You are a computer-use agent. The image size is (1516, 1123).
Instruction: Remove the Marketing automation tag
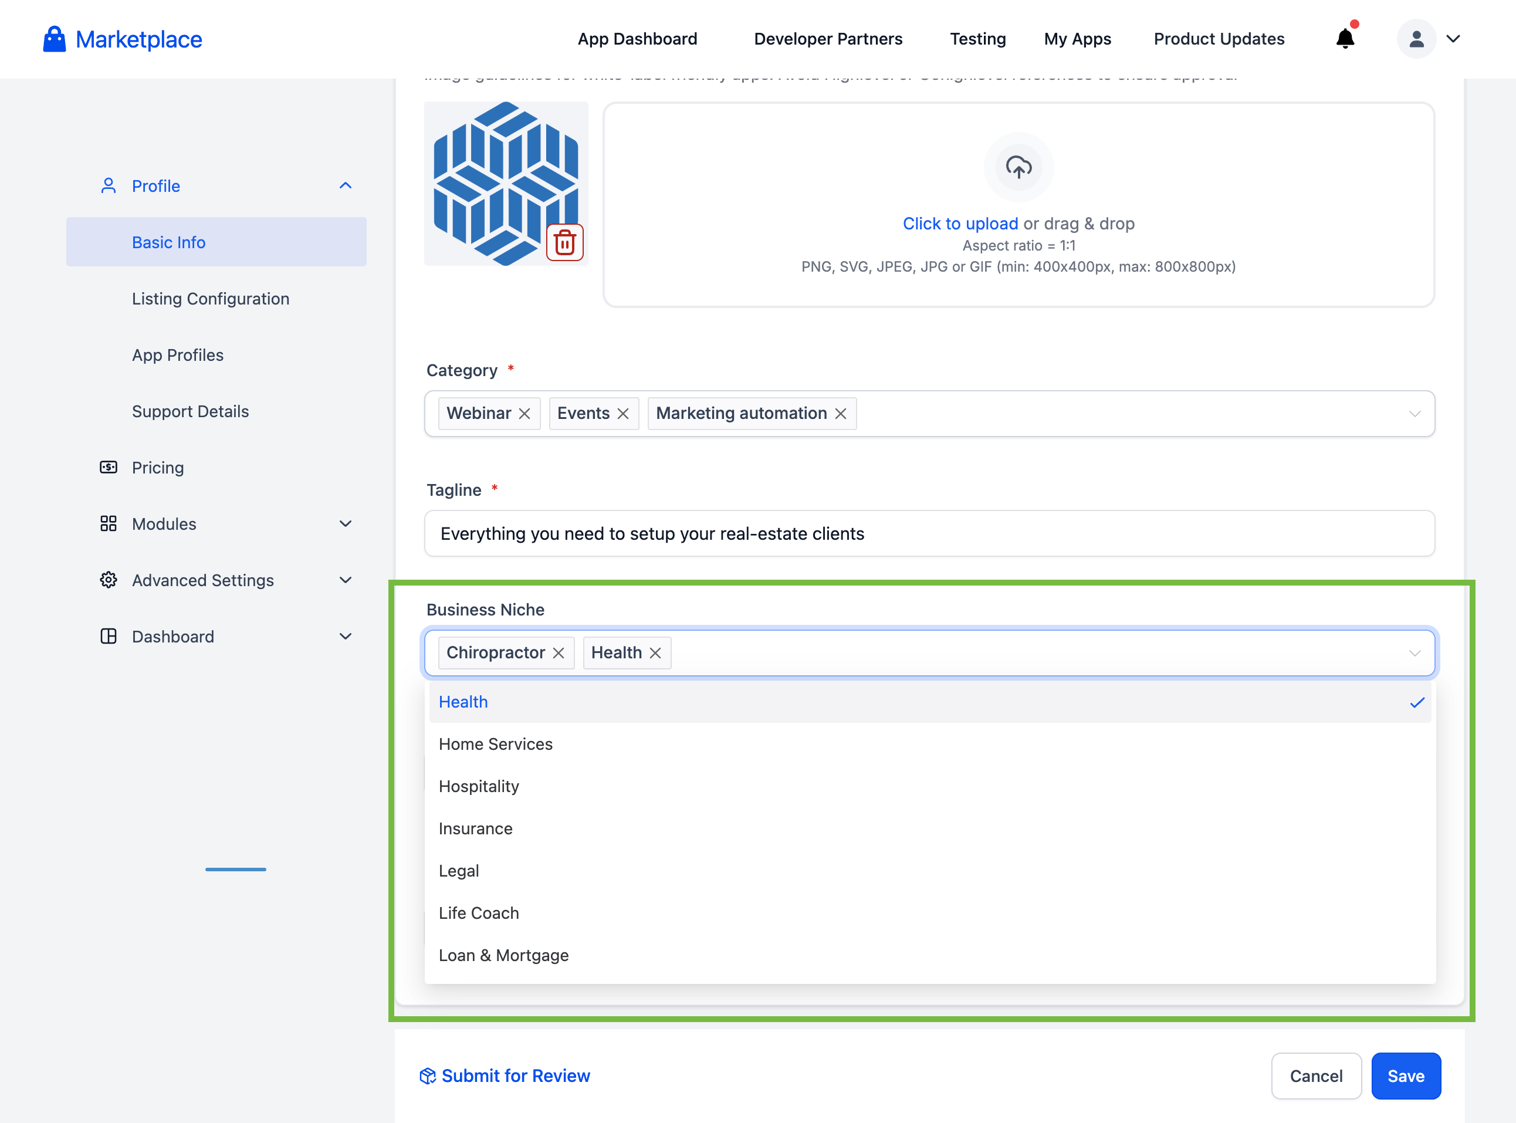pyautogui.click(x=840, y=413)
